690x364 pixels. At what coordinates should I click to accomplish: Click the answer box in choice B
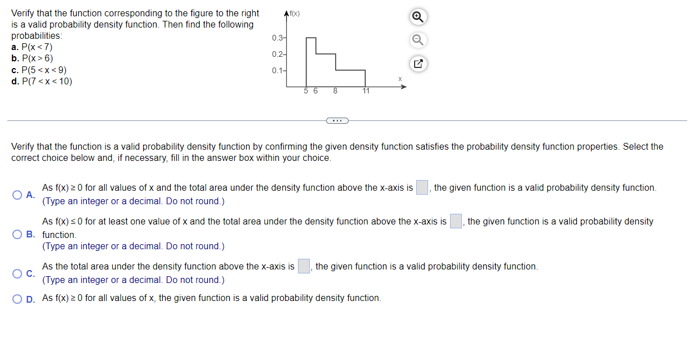[x=456, y=221]
